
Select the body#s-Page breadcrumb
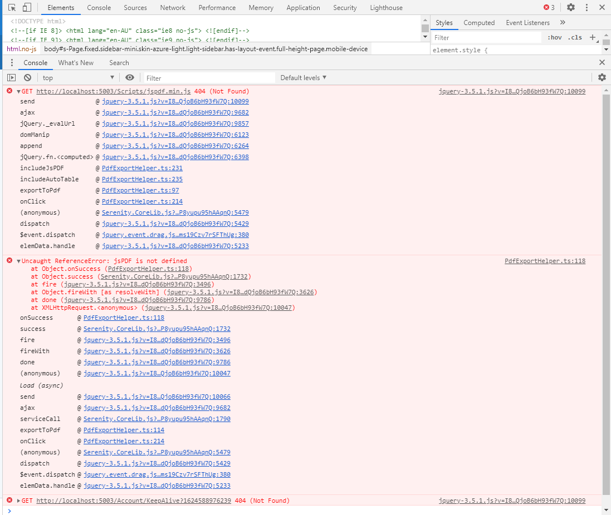coord(206,49)
